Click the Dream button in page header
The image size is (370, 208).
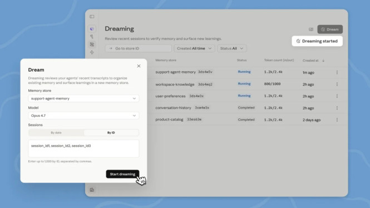pos(330,29)
